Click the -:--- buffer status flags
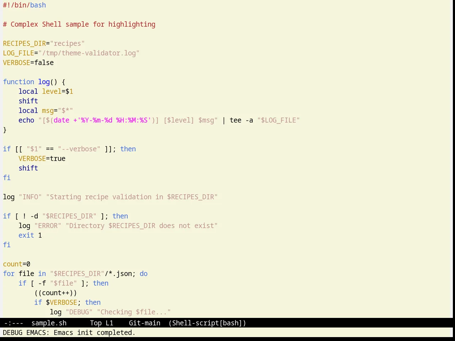The width and height of the screenshot is (455, 341). (x=14, y=323)
